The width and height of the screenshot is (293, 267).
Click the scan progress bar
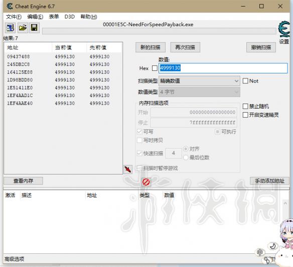point(159,31)
